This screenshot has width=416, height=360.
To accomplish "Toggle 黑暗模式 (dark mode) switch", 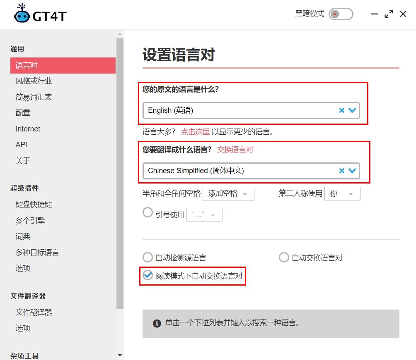I will pyautogui.click(x=341, y=14).
